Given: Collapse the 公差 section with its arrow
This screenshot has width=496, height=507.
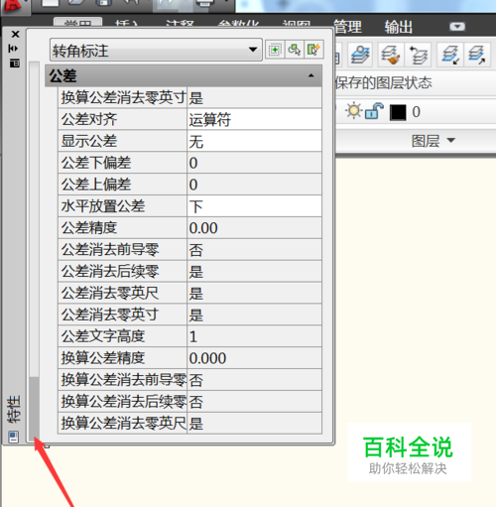Looking at the screenshot, I should [x=310, y=75].
